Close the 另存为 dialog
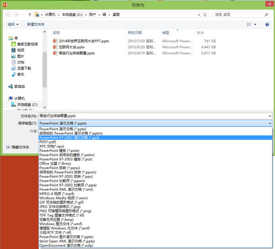The width and height of the screenshot is (275, 249). tap(270, 4)
